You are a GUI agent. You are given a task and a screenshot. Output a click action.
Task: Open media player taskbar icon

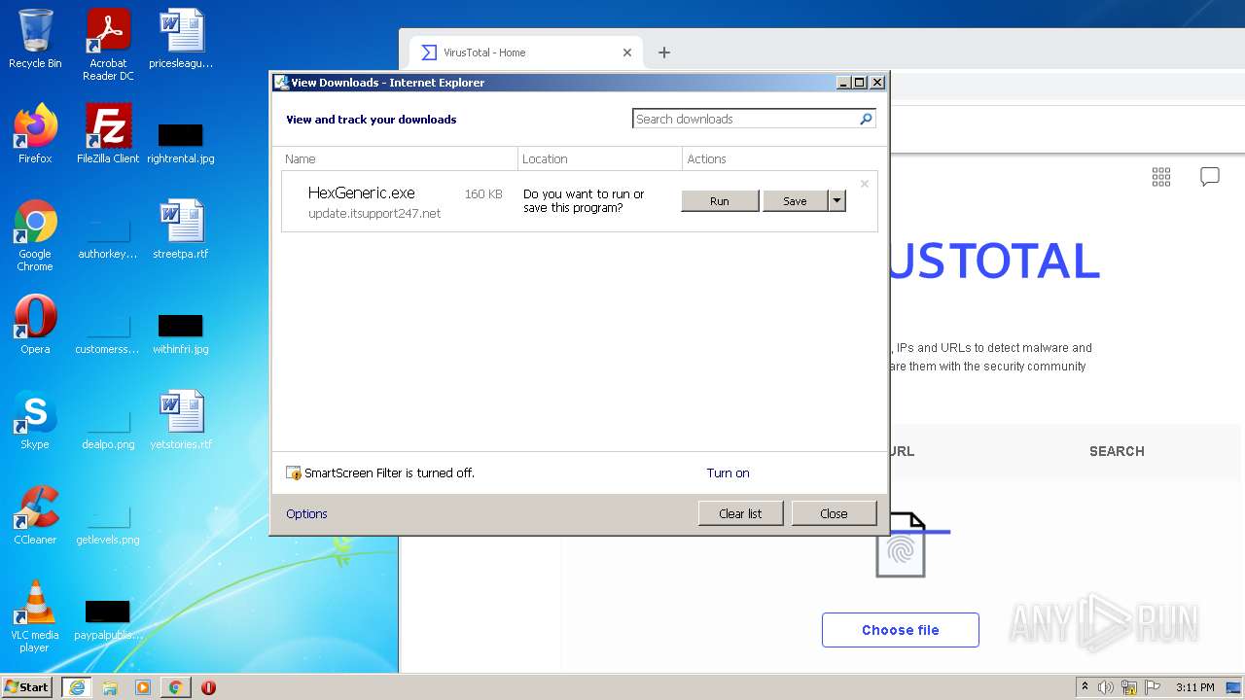143,687
